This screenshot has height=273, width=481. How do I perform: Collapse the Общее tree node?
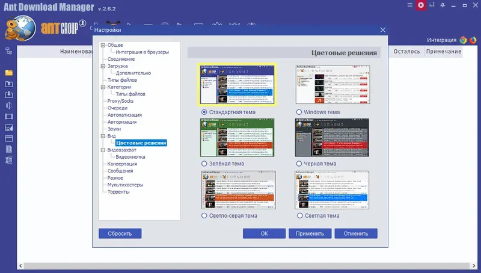103,45
